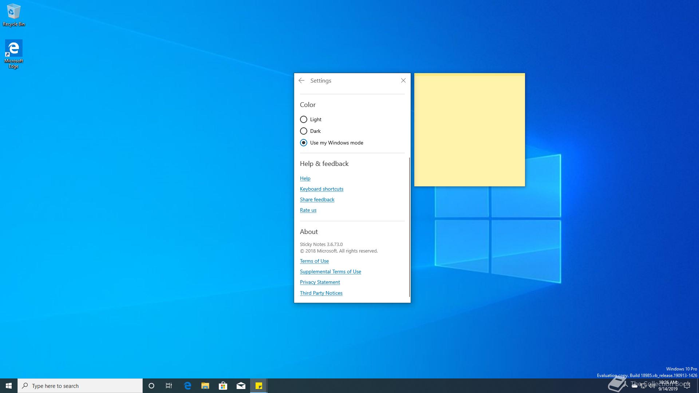Image resolution: width=699 pixels, height=393 pixels.
Task: Select the Microsoft Edge desktop shortcut
Action: coord(14,54)
